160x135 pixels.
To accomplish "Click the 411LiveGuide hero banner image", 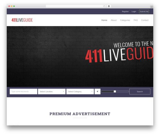I will (x=80, y=56).
